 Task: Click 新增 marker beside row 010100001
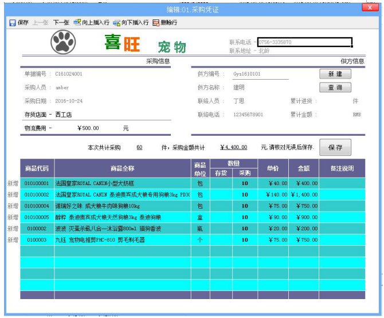[13, 183]
